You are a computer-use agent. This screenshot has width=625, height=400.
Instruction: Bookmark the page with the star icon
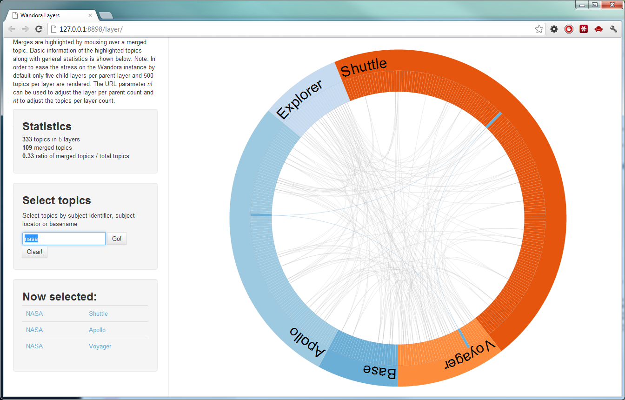[x=539, y=29]
